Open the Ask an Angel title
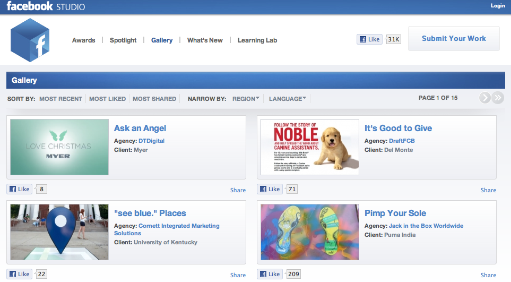The width and height of the screenshot is (511, 282). [x=140, y=128]
